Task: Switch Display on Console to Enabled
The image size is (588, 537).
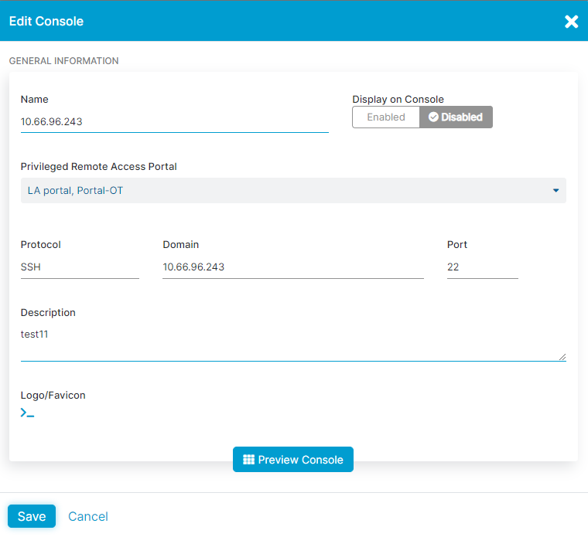Action: (386, 117)
